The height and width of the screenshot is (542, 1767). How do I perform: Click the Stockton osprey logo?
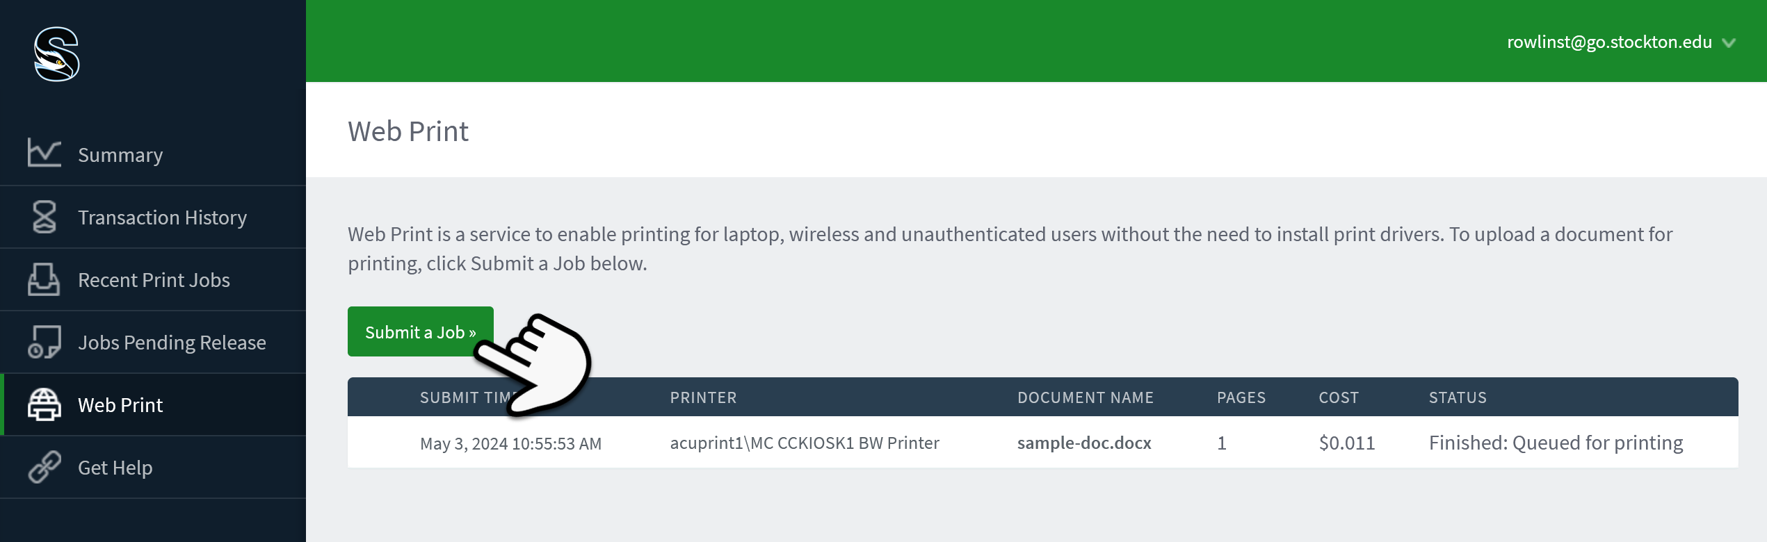pos(56,54)
